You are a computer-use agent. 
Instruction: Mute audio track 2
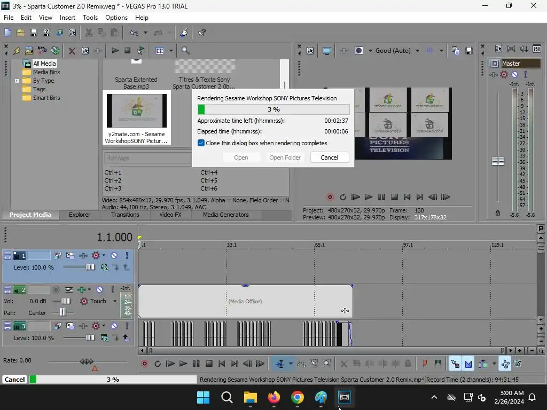100,290
